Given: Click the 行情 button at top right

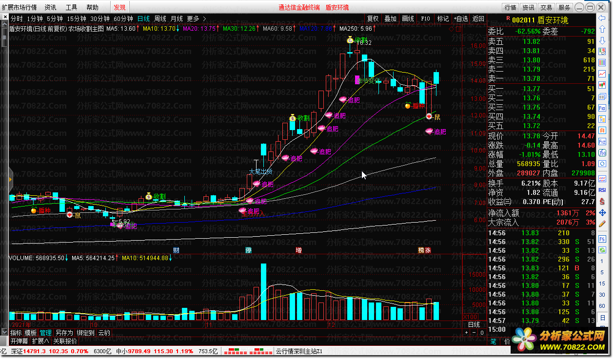Looking at the screenshot, I should 511,7.
